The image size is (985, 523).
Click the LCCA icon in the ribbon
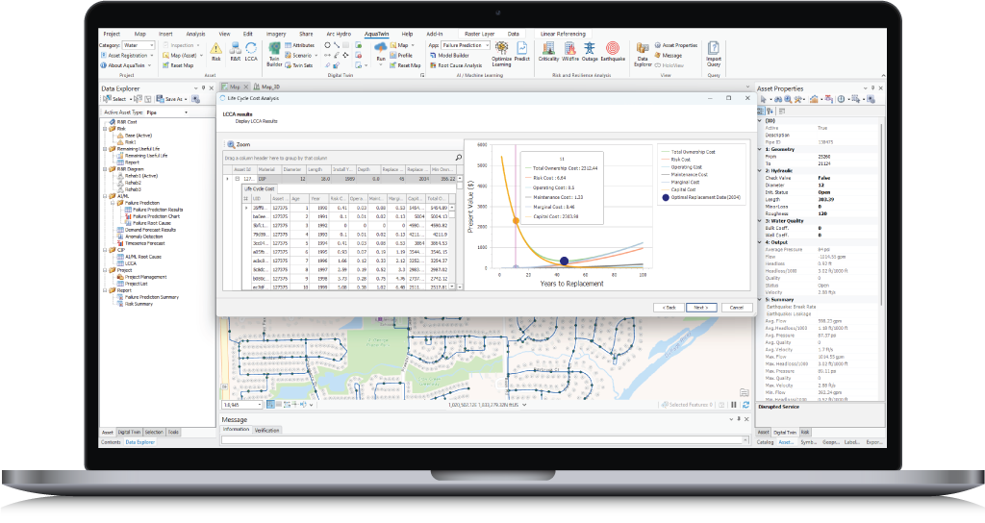pos(251,51)
